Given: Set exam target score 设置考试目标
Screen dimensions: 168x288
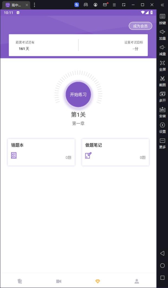Looking at the screenshot, I should (x=134, y=42).
